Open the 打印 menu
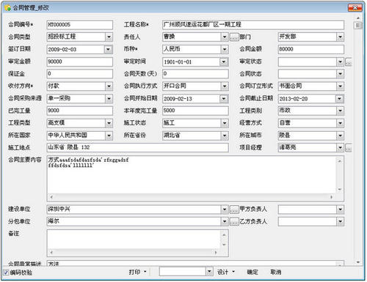This screenshot has width=367, height=282. [x=137, y=272]
